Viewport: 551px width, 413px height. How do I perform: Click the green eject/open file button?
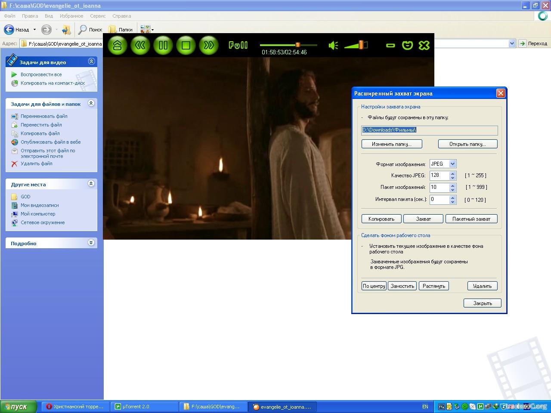118,45
